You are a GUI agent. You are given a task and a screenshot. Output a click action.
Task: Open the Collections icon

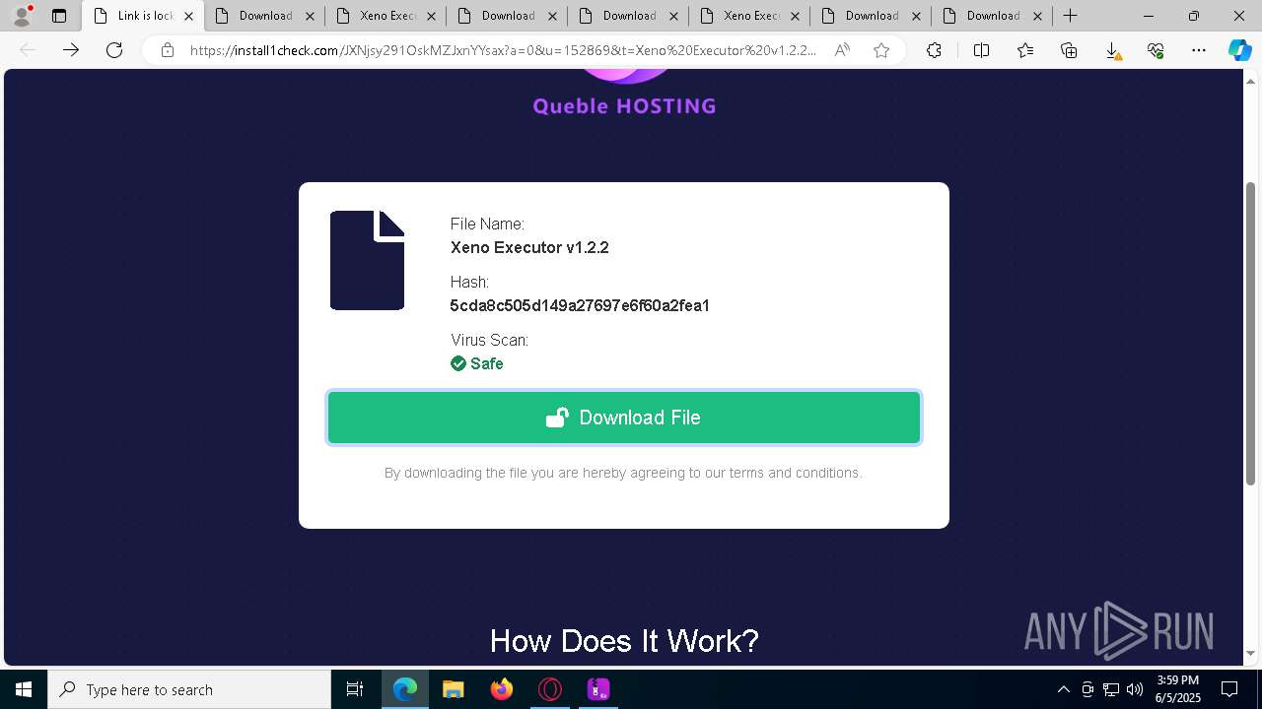point(1069,50)
